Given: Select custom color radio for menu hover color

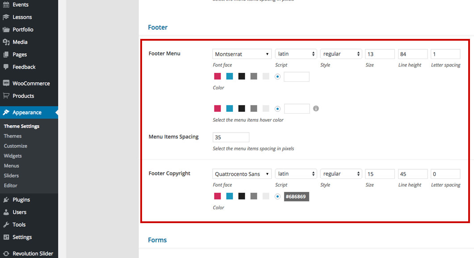Looking at the screenshot, I should point(277,109).
